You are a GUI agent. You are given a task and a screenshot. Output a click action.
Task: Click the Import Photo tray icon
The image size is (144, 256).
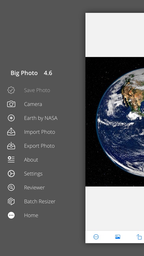[x=11, y=132]
